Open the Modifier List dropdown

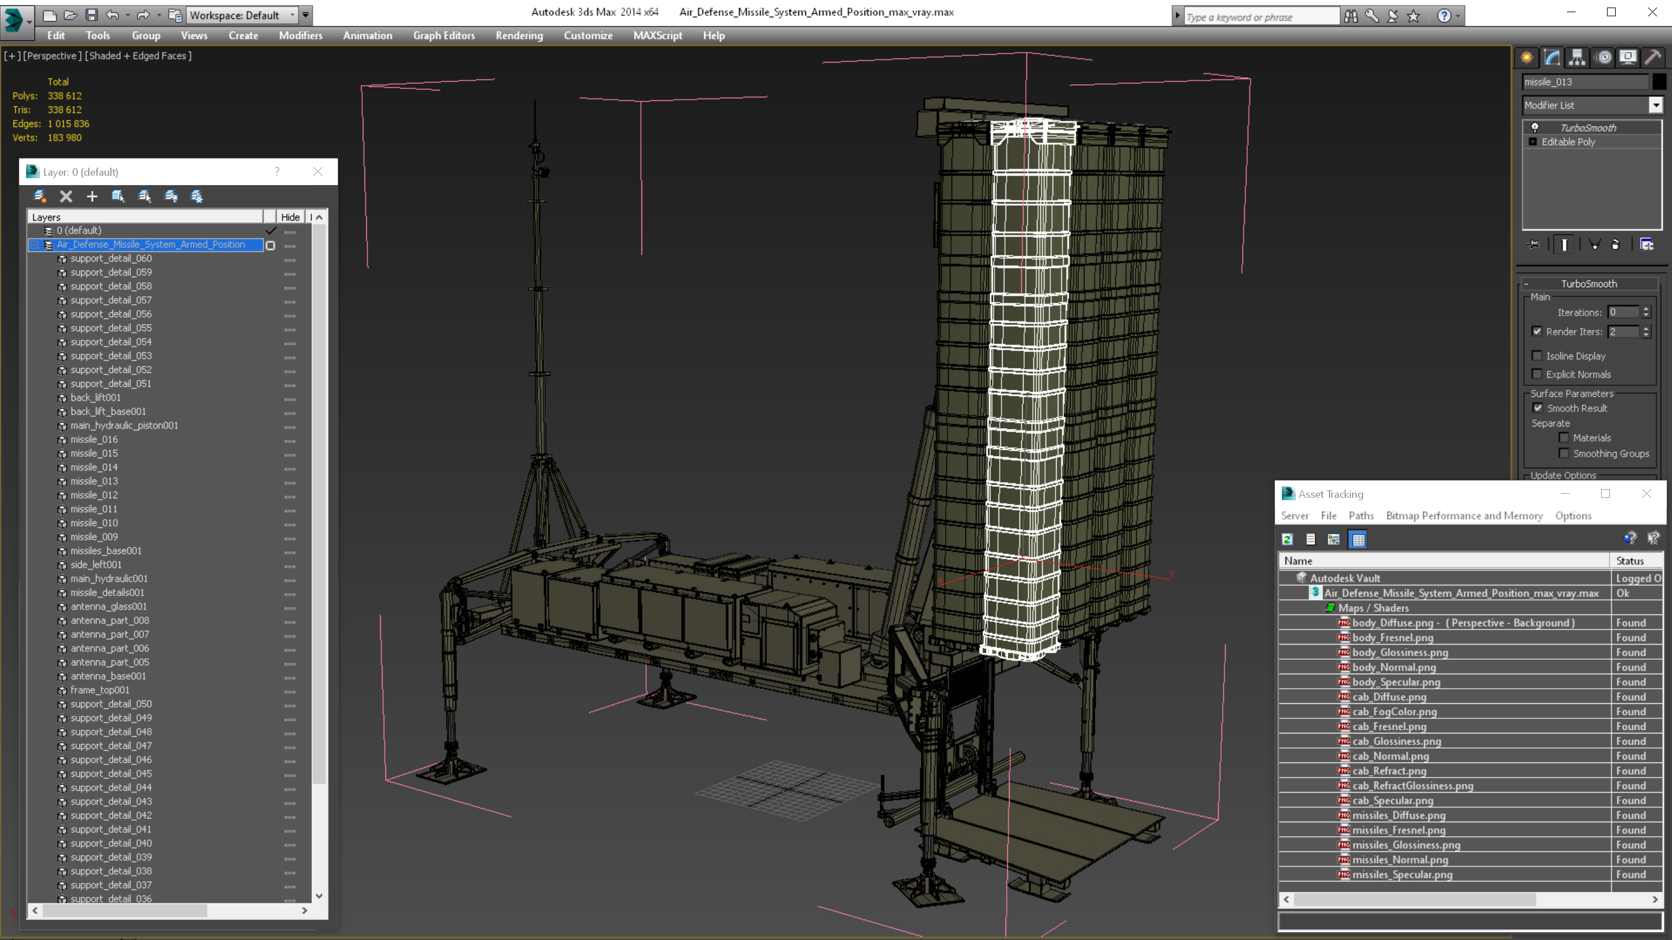pos(1656,105)
